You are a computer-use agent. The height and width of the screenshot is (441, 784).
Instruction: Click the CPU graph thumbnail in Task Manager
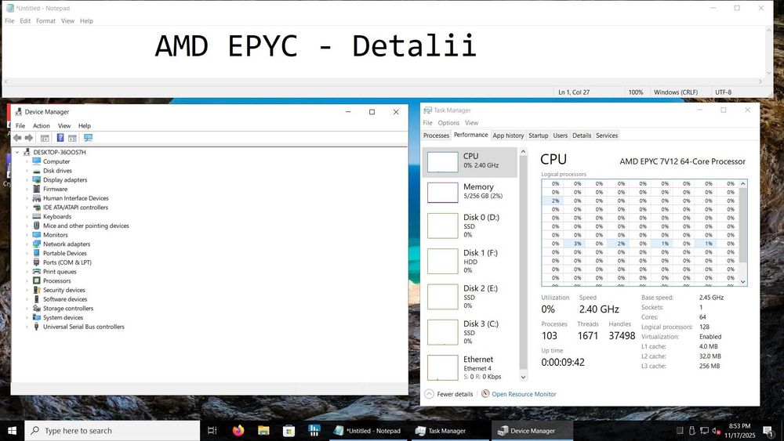click(442, 162)
